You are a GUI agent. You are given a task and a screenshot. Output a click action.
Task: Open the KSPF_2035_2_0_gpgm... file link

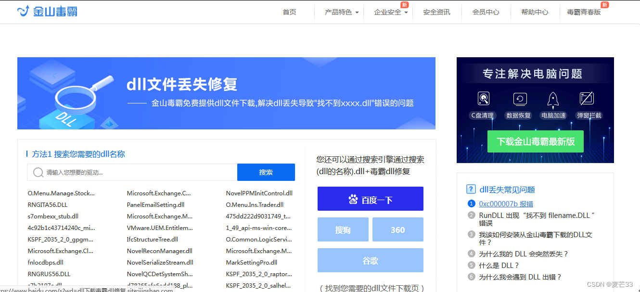click(61, 240)
